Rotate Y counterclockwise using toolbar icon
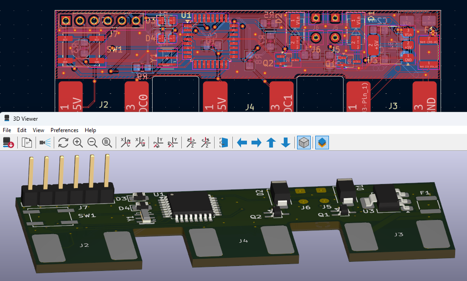This screenshot has width=467, height=281. coord(173,143)
